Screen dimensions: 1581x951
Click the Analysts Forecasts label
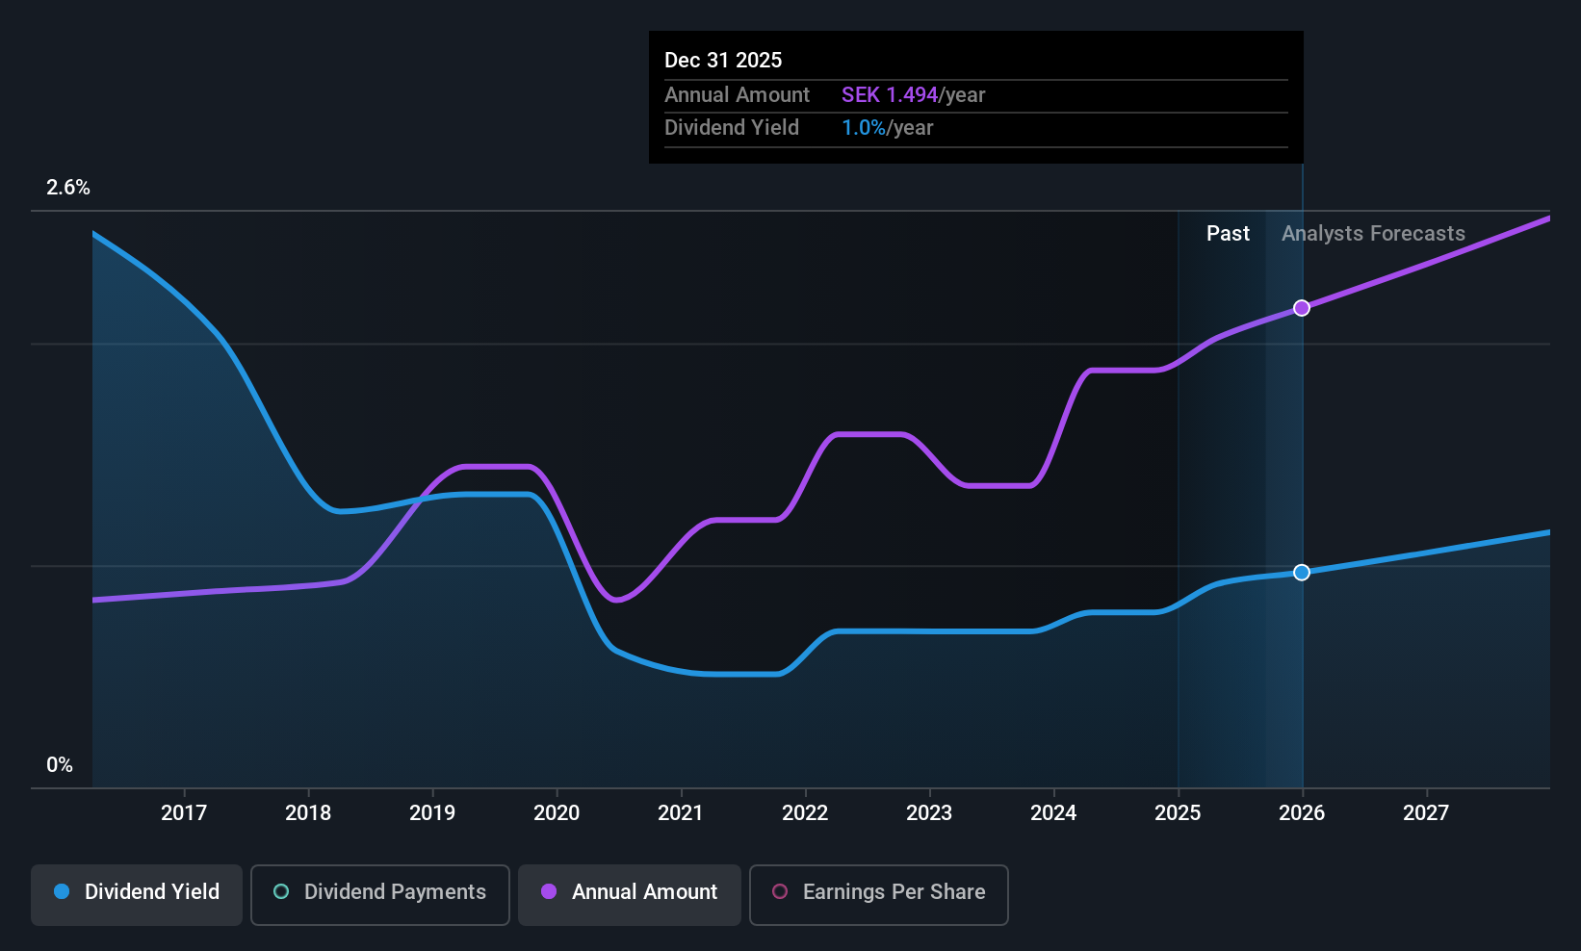[1373, 234]
